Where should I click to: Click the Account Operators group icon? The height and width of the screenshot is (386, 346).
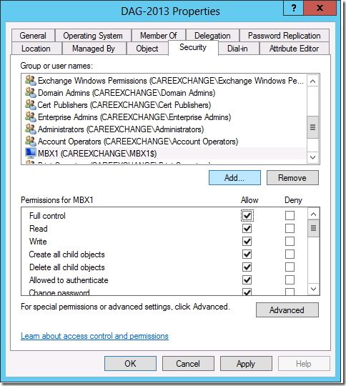tap(31, 141)
